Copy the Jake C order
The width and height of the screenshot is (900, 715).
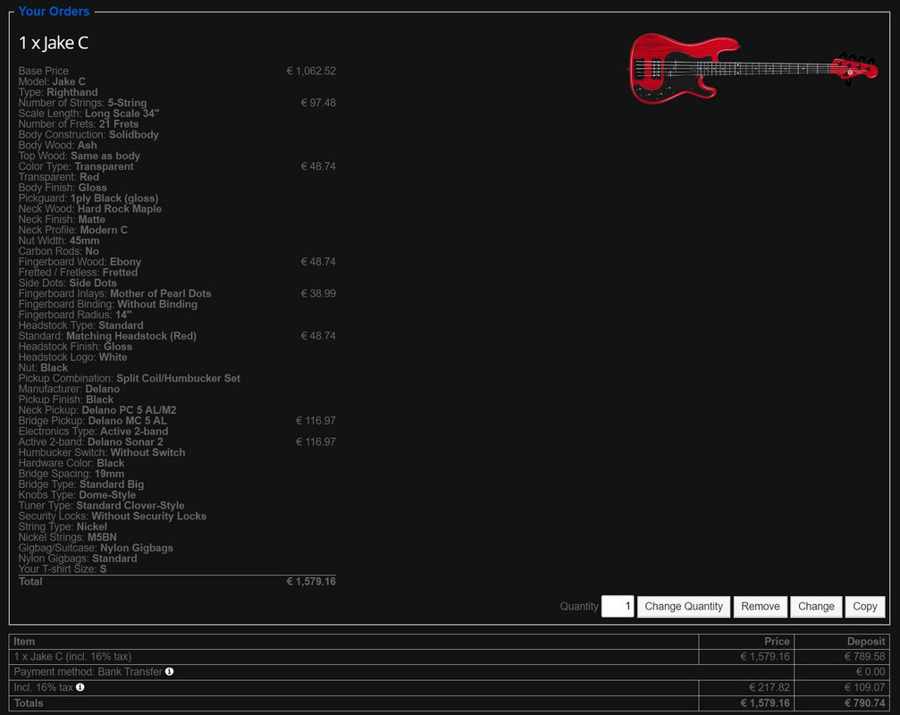click(864, 607)
